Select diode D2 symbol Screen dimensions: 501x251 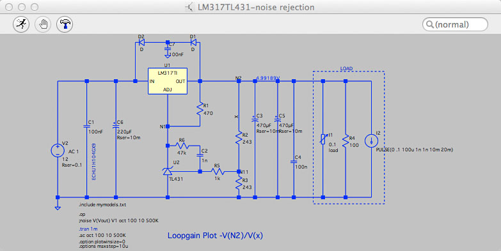pyautogui.click(x=141, y=42)
